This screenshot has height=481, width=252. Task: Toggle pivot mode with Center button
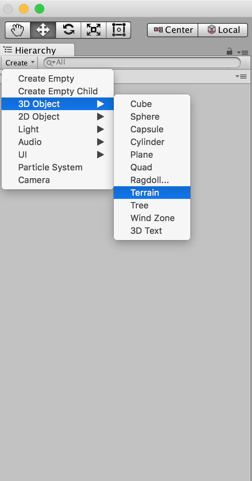click(x=173, y=30)
